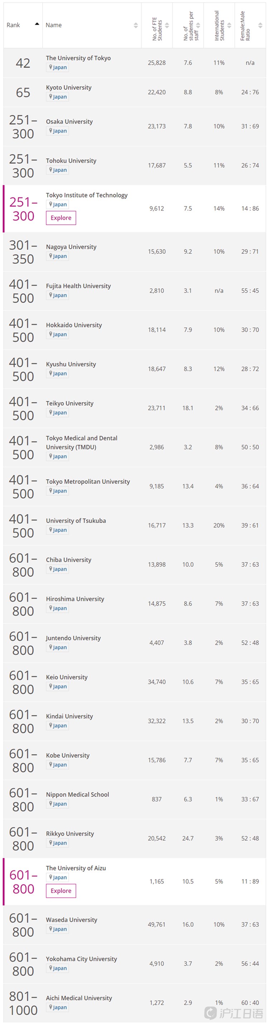Click the Name column sort arrows
This screenshot has height=1024, width=268.
(136, 25)
